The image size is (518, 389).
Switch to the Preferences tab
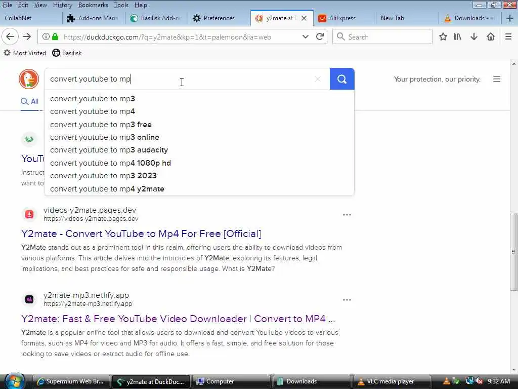coord(220,18)
